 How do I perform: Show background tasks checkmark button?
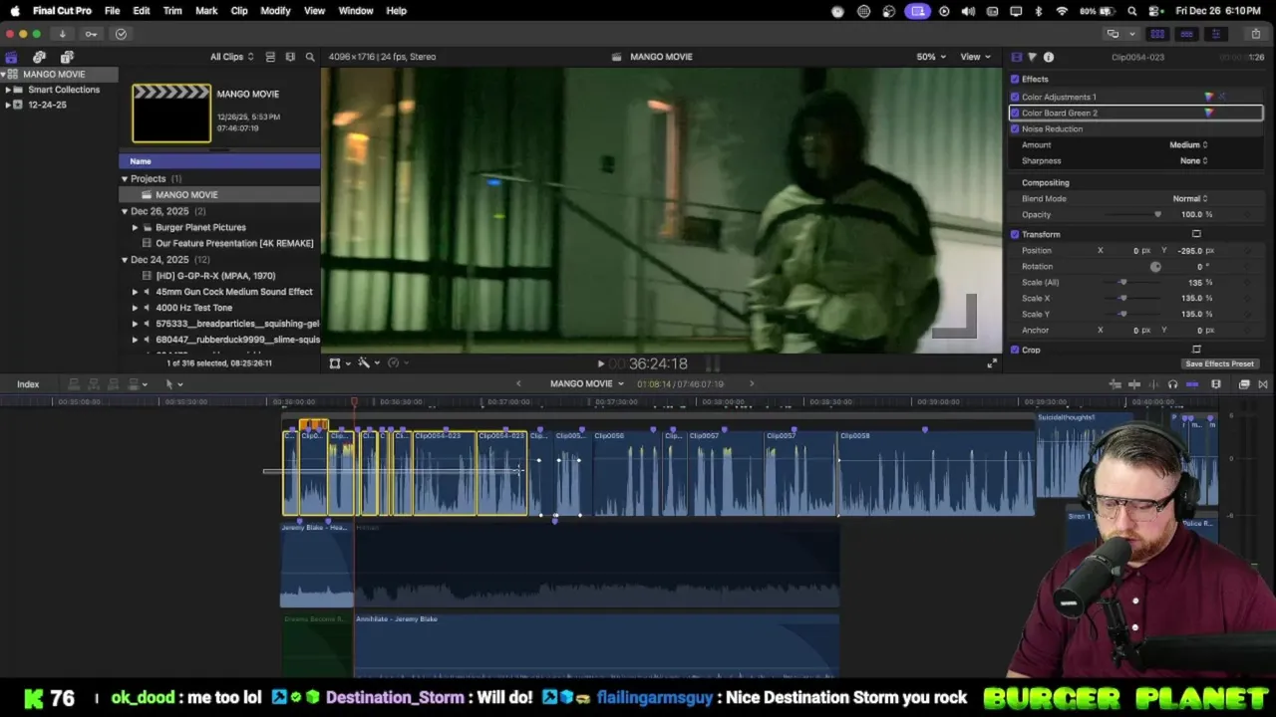point(121,34)
